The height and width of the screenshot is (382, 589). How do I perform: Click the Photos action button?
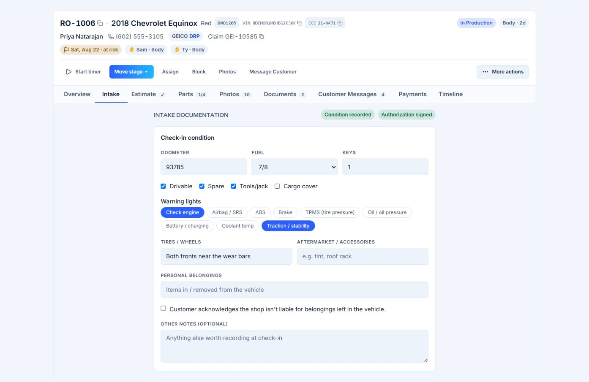pos(227,72)
